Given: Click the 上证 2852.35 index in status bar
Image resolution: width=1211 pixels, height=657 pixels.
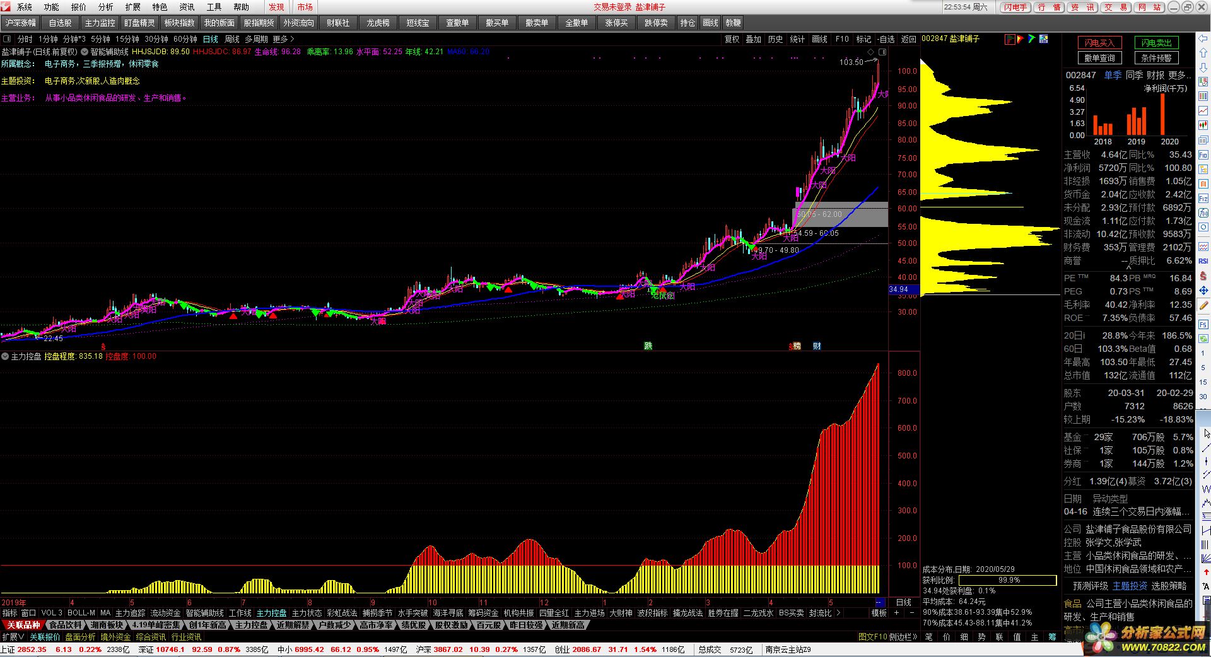Looking at the screenshot, I should click(x=23, y=649).
